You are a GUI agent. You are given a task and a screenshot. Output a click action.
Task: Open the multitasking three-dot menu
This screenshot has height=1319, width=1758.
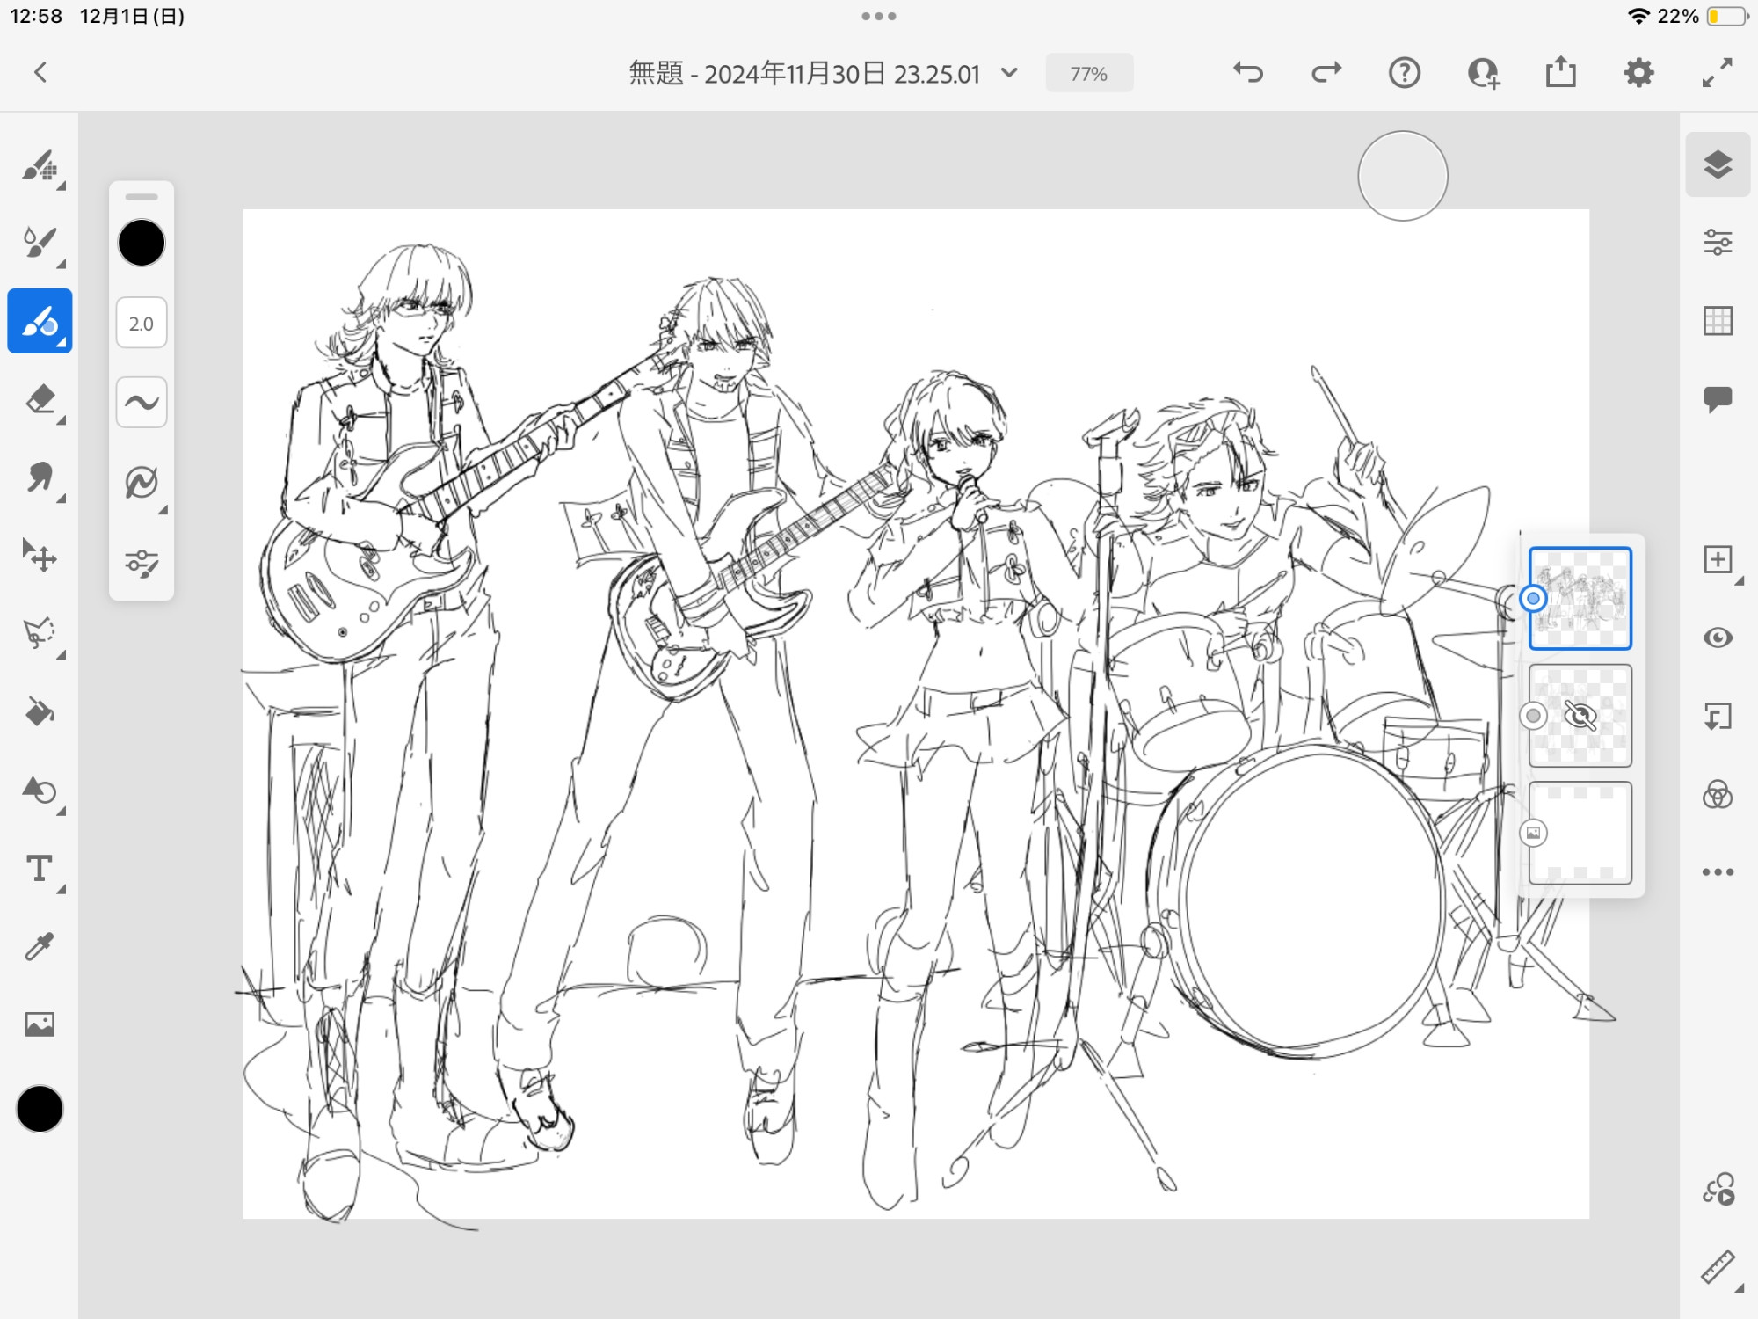pyautogui.click(x=879, y=16)
